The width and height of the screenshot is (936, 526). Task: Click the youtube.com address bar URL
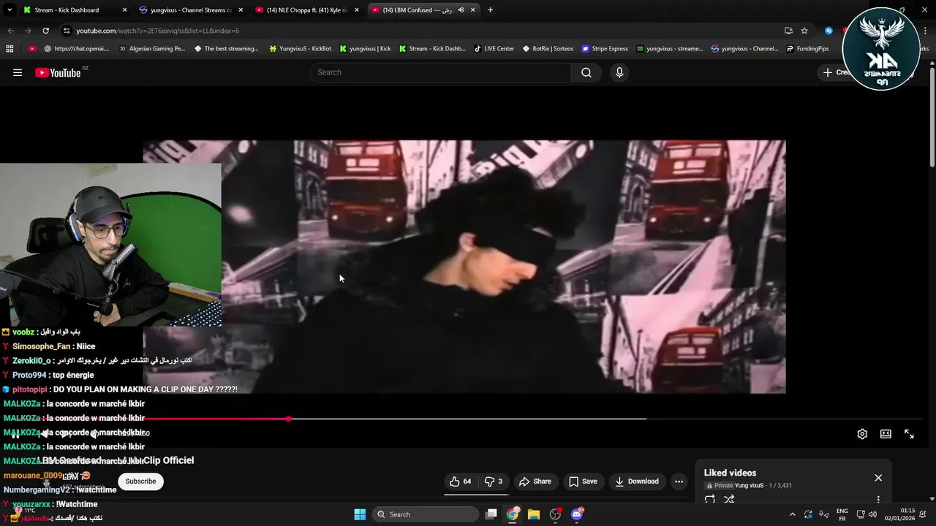click(158, 31)
